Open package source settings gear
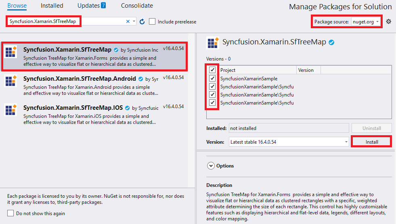 coord(388,21)
